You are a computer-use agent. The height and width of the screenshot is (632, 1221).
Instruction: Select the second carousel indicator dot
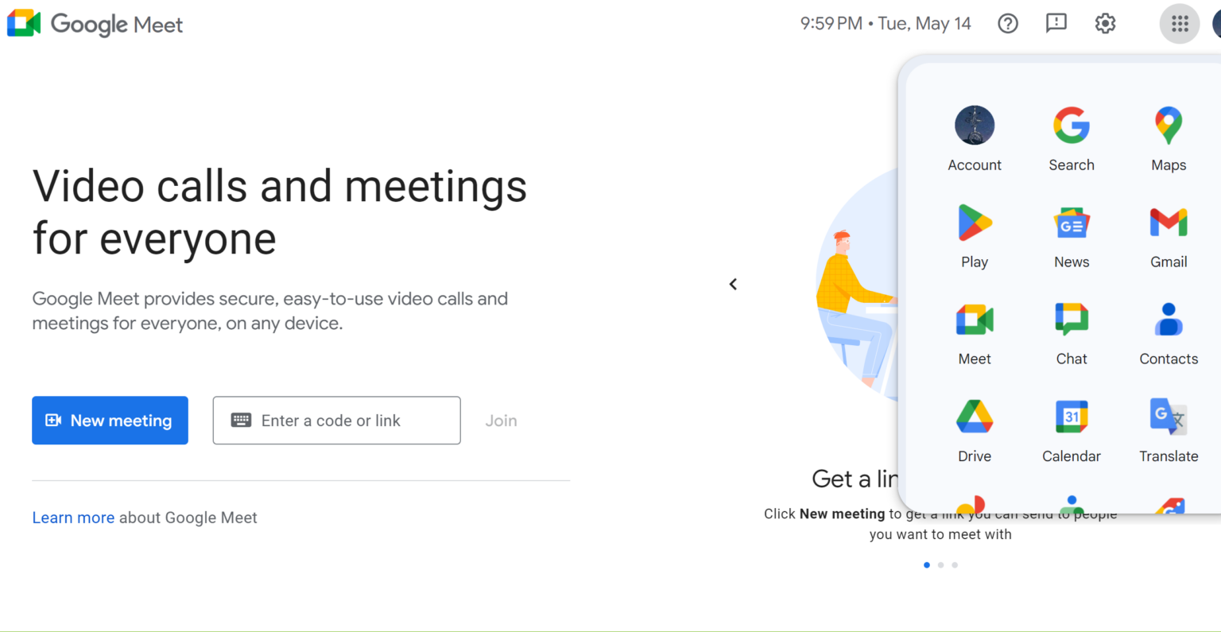pyautogui.click(x=940, y=564)
